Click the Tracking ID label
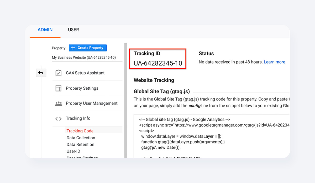 pyautogui.click(x=147, y=53)
